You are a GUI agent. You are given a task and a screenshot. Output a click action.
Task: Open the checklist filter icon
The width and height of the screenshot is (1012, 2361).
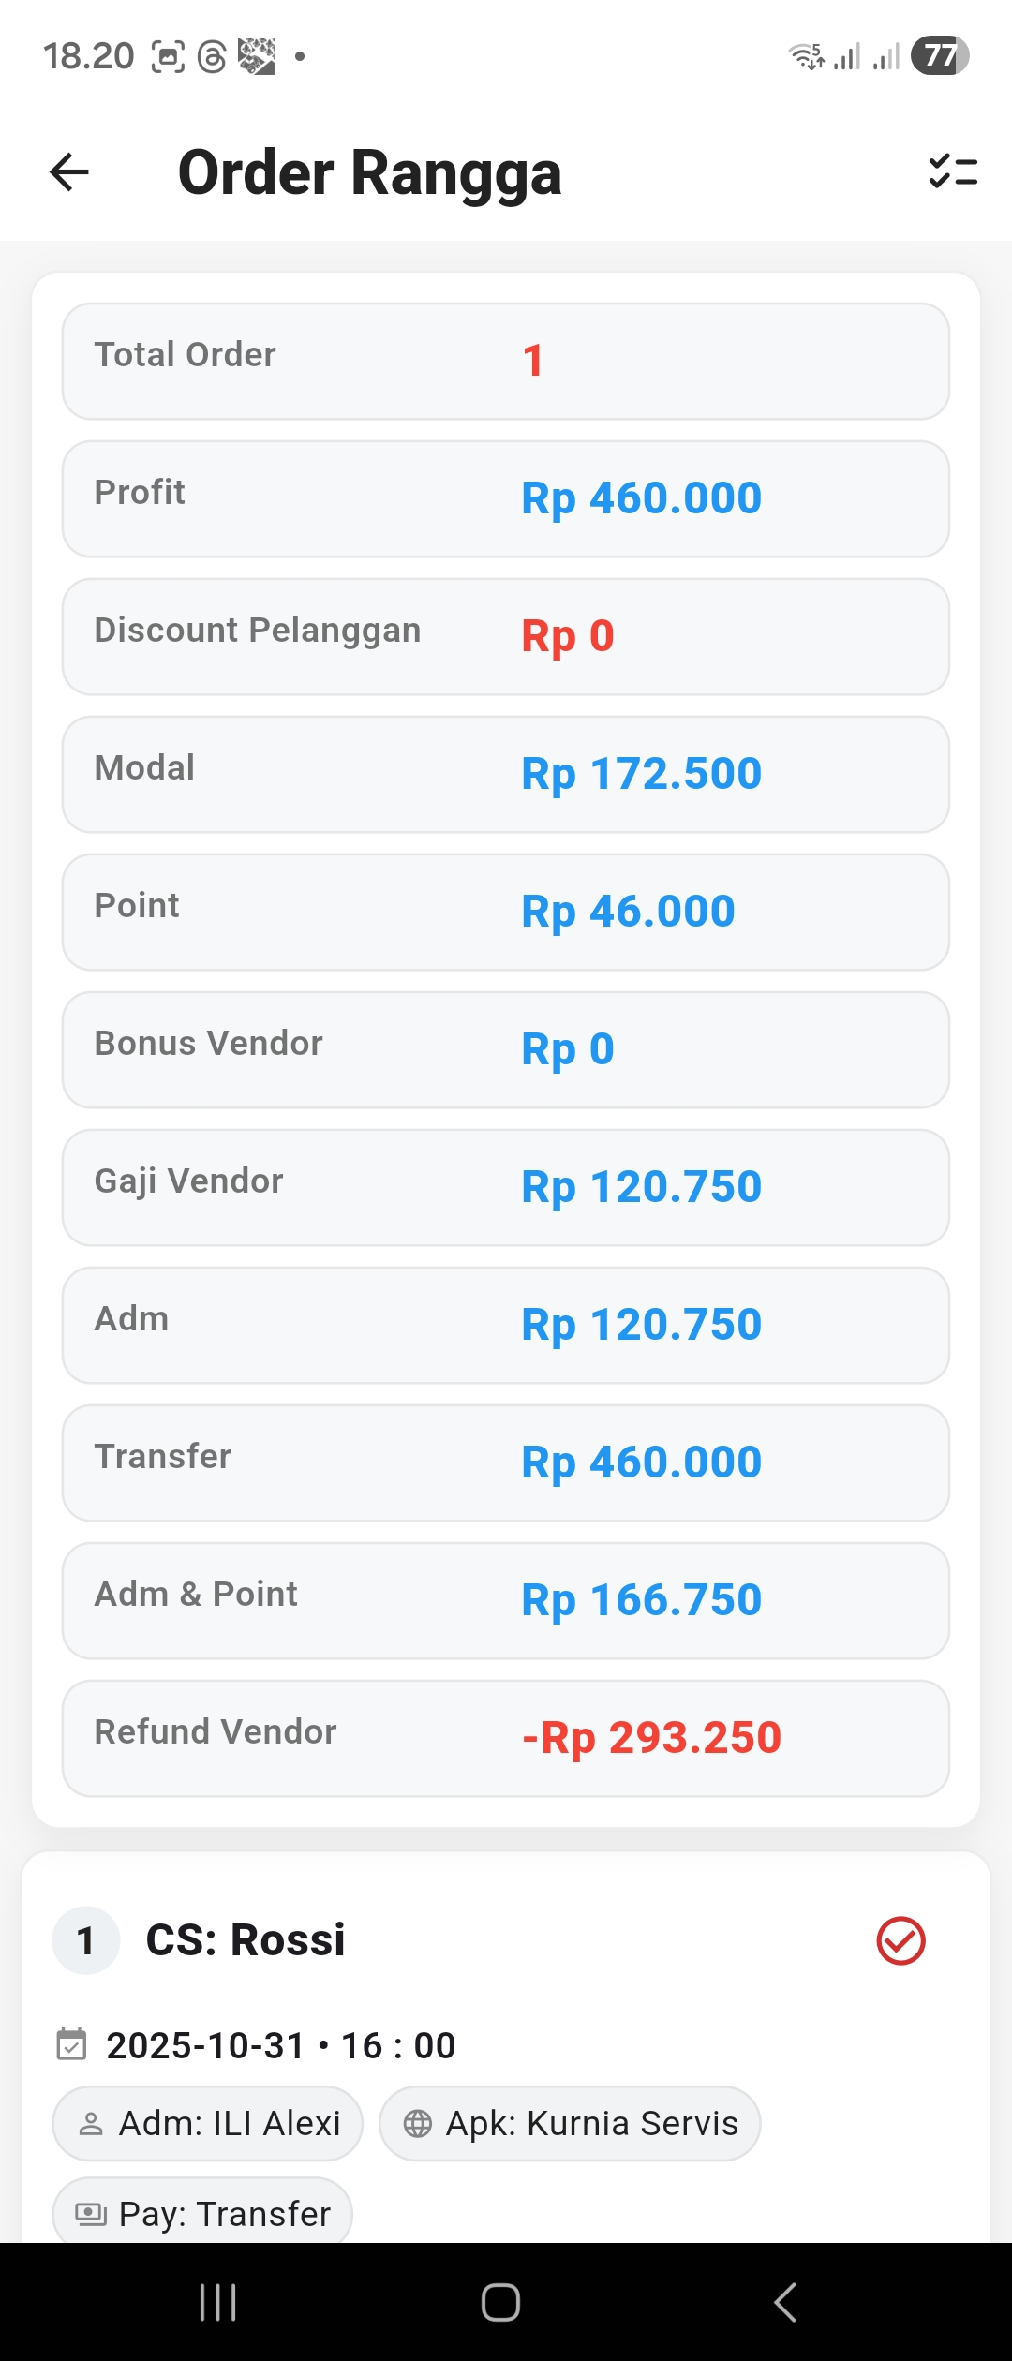click(953, 172)
